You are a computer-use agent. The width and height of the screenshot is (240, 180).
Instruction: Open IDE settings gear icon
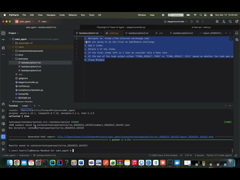tap(237, 22)
